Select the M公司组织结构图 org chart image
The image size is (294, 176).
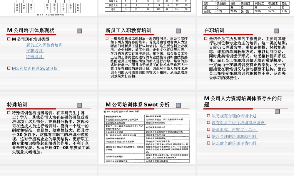coord(49,8)
